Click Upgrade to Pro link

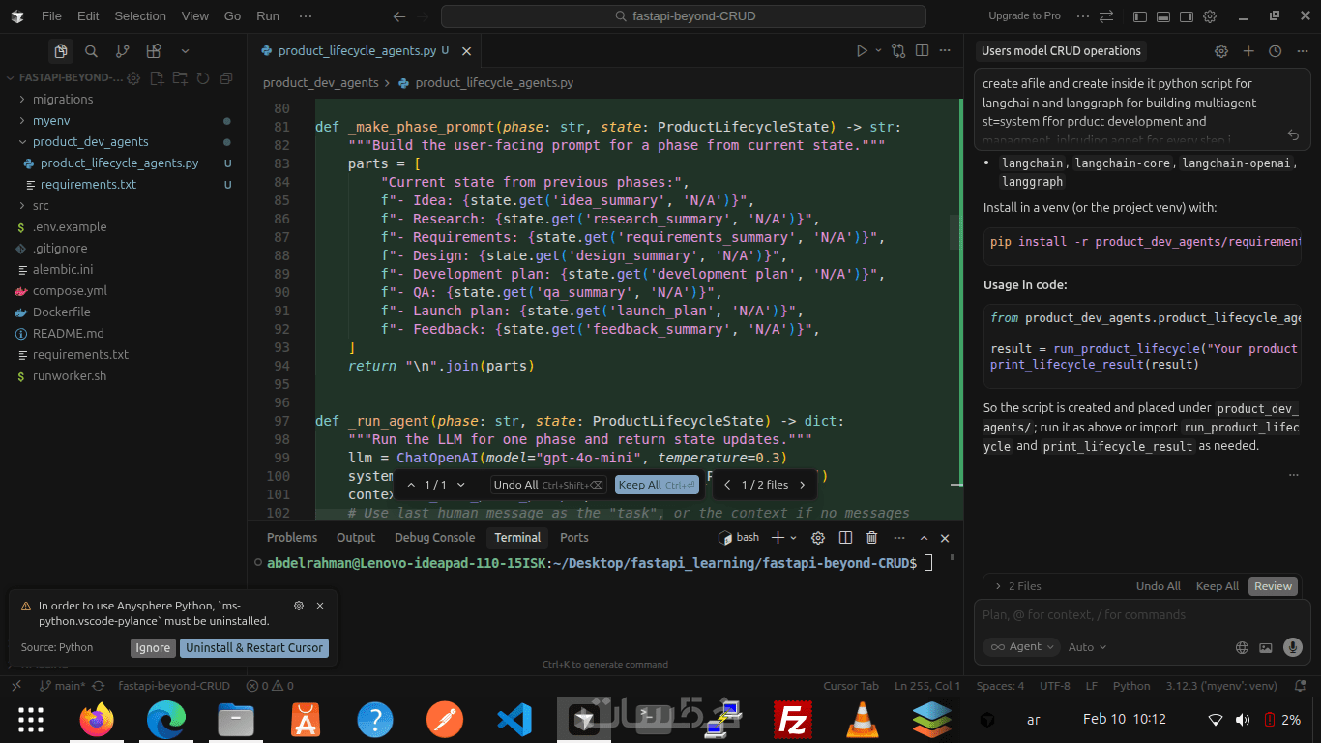1024,16
